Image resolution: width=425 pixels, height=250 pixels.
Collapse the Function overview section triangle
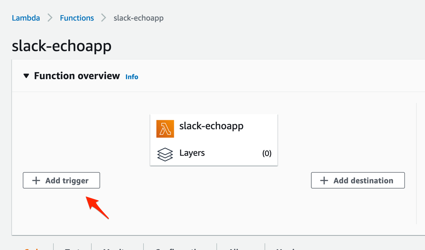point(27,76)
